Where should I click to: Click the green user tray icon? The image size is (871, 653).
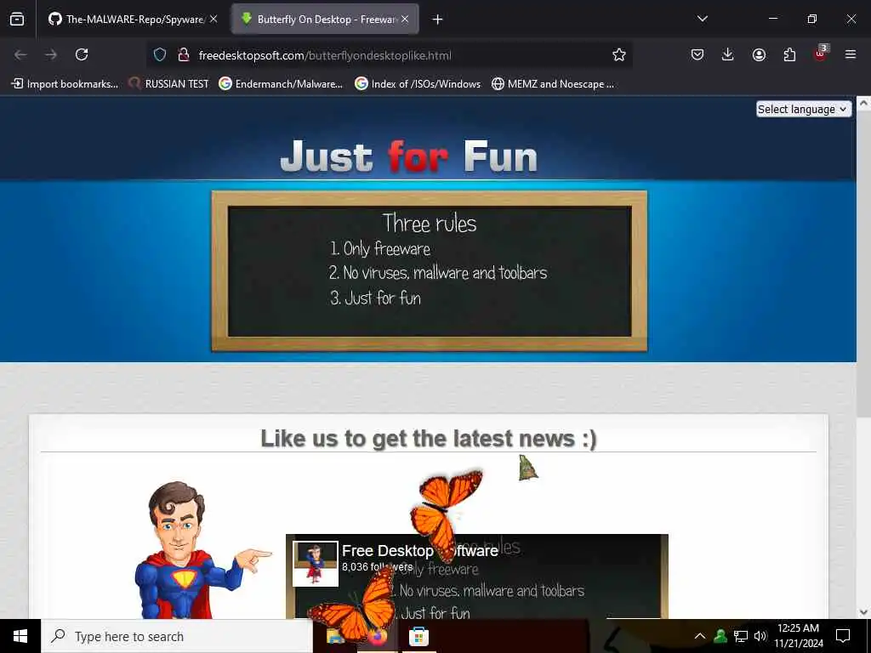720,636
